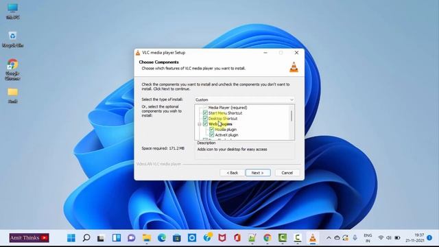Click the OneDrive cloud tray icon
This screenshot has height=247, width=439.
pos(337,238)
